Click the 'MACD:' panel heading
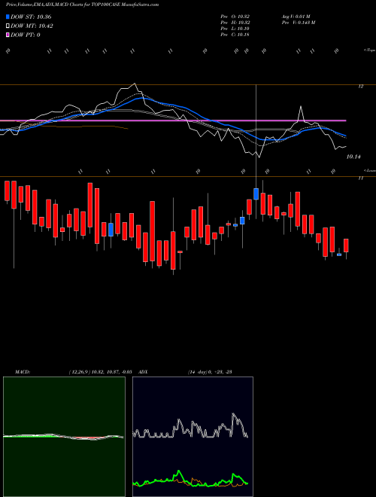 coord(23,372)
